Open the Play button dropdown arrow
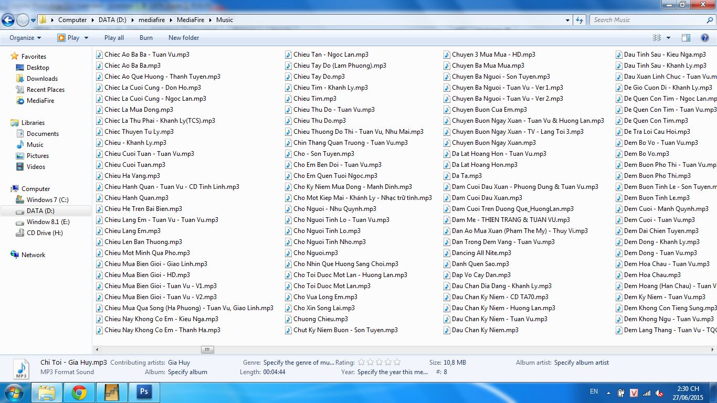Image resolution: width=717 pixels, height=403 pixels. click(86, 38)
